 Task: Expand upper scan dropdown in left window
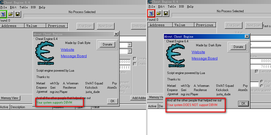[x=130, y=45]
